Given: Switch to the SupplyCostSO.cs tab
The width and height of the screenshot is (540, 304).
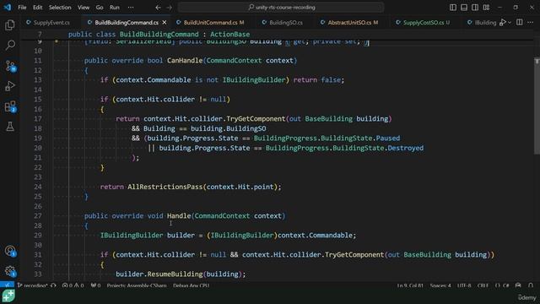Looking at the screenshot, I should click(426, 23).
